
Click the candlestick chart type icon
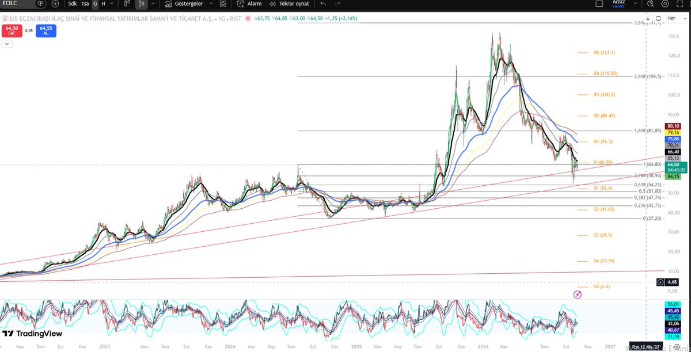pos(141,3)
